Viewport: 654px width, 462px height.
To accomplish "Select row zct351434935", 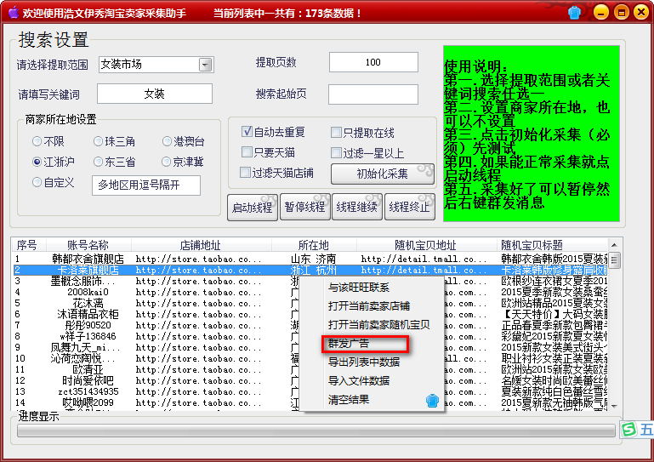I will point(310,392).
